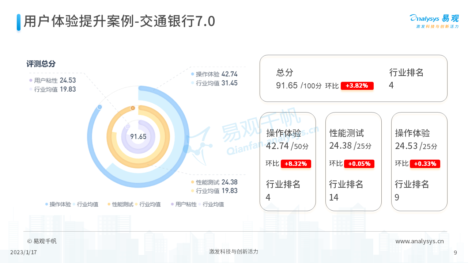Click the 性能测试 card title

click(347, 133)
